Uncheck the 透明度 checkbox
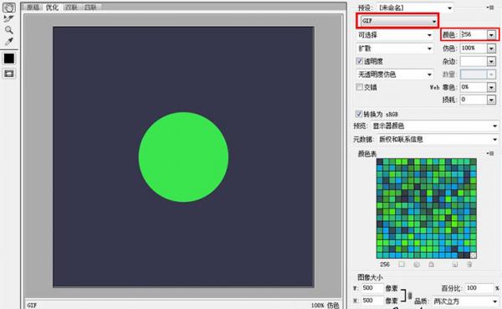 [x=360, y=61]
